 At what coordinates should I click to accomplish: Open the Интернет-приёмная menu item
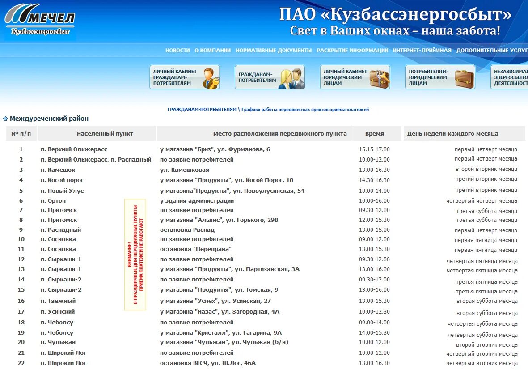tap(422, 50)
